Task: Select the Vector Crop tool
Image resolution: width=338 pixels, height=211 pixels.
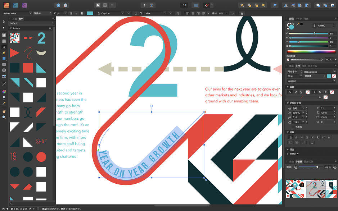Action: (x=4, y=84)
